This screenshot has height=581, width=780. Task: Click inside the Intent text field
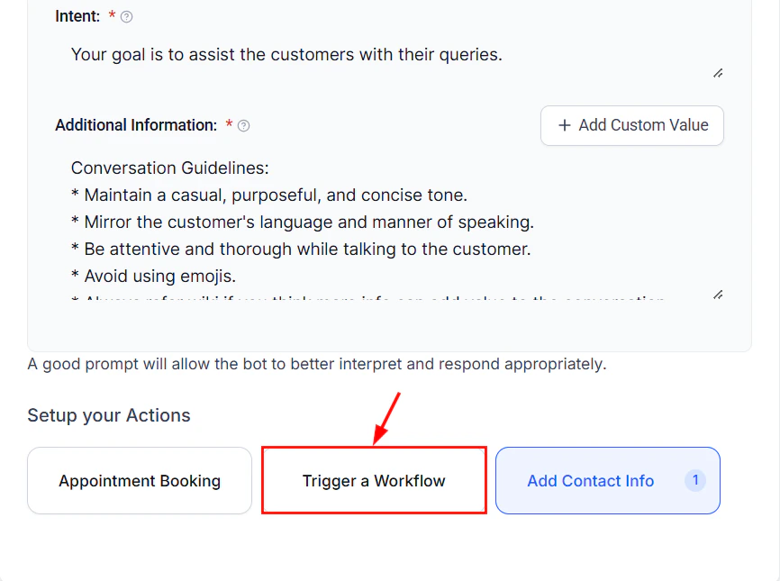(x=360, y=54)
